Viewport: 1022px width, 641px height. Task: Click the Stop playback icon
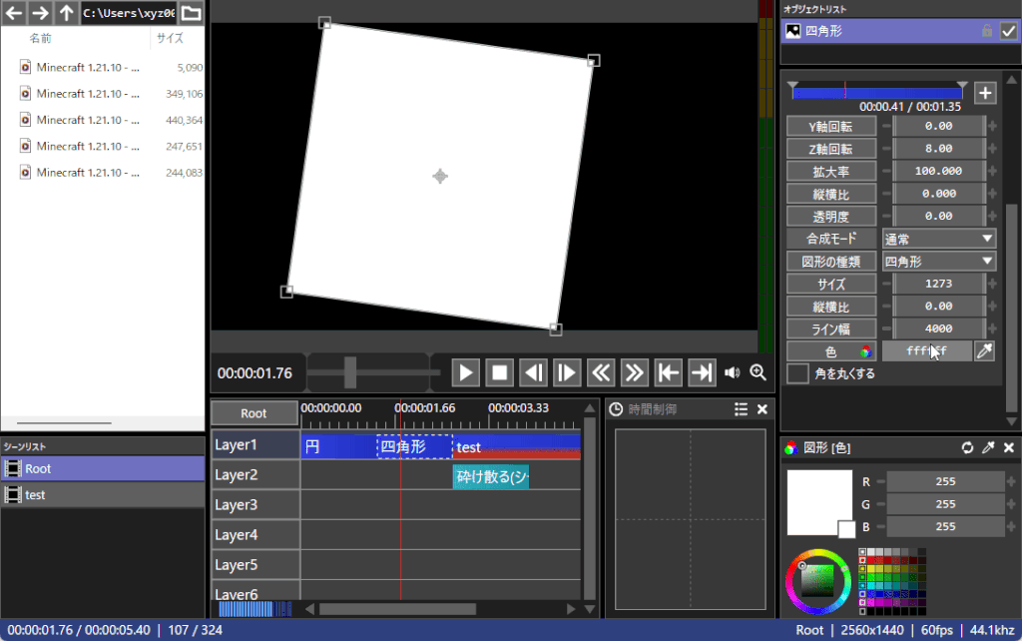point(499,371)
